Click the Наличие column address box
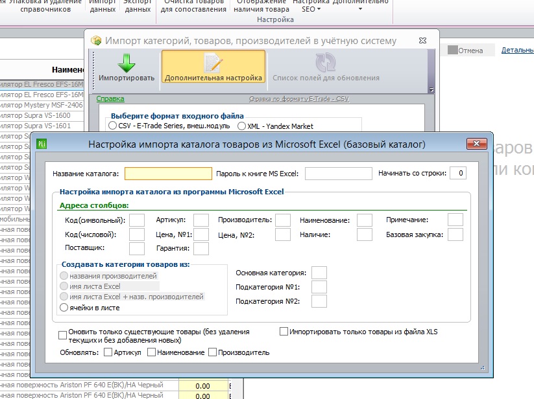 click(x=365, y=234)
